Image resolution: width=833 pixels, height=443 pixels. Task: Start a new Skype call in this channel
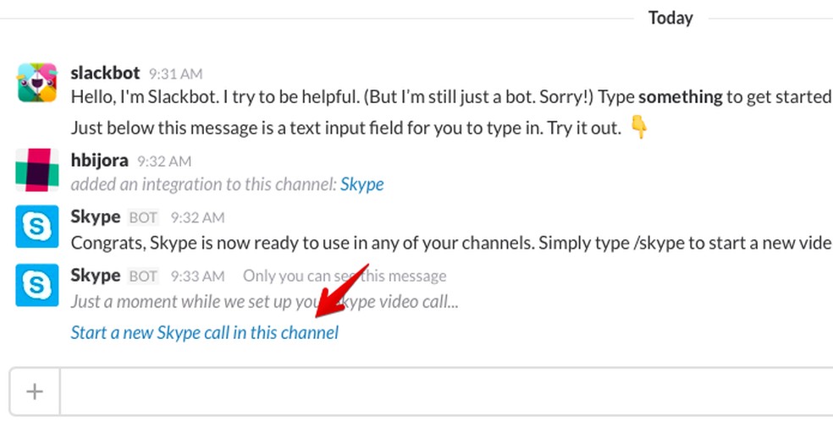pos(204,332)
